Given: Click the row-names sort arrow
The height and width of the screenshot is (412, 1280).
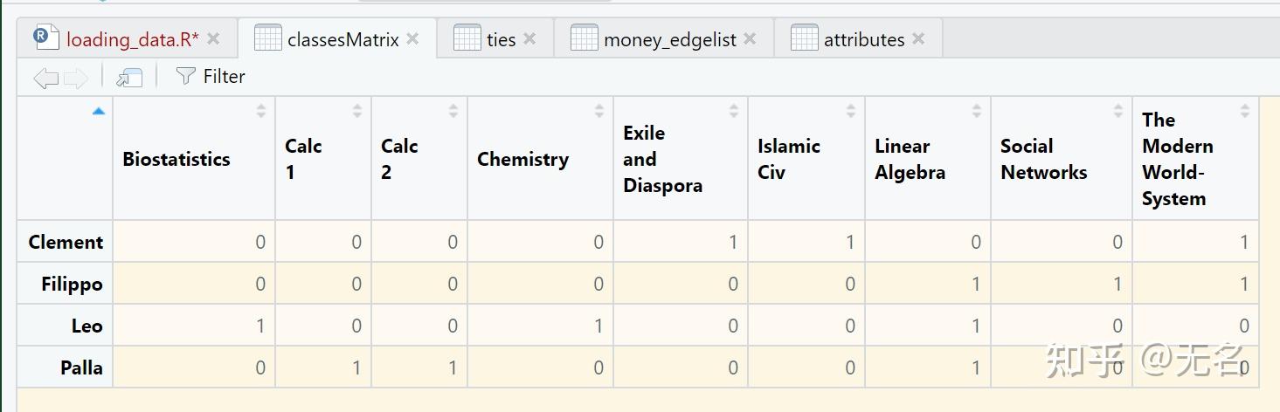Looking at the screenshot, I should pos(99,111).
